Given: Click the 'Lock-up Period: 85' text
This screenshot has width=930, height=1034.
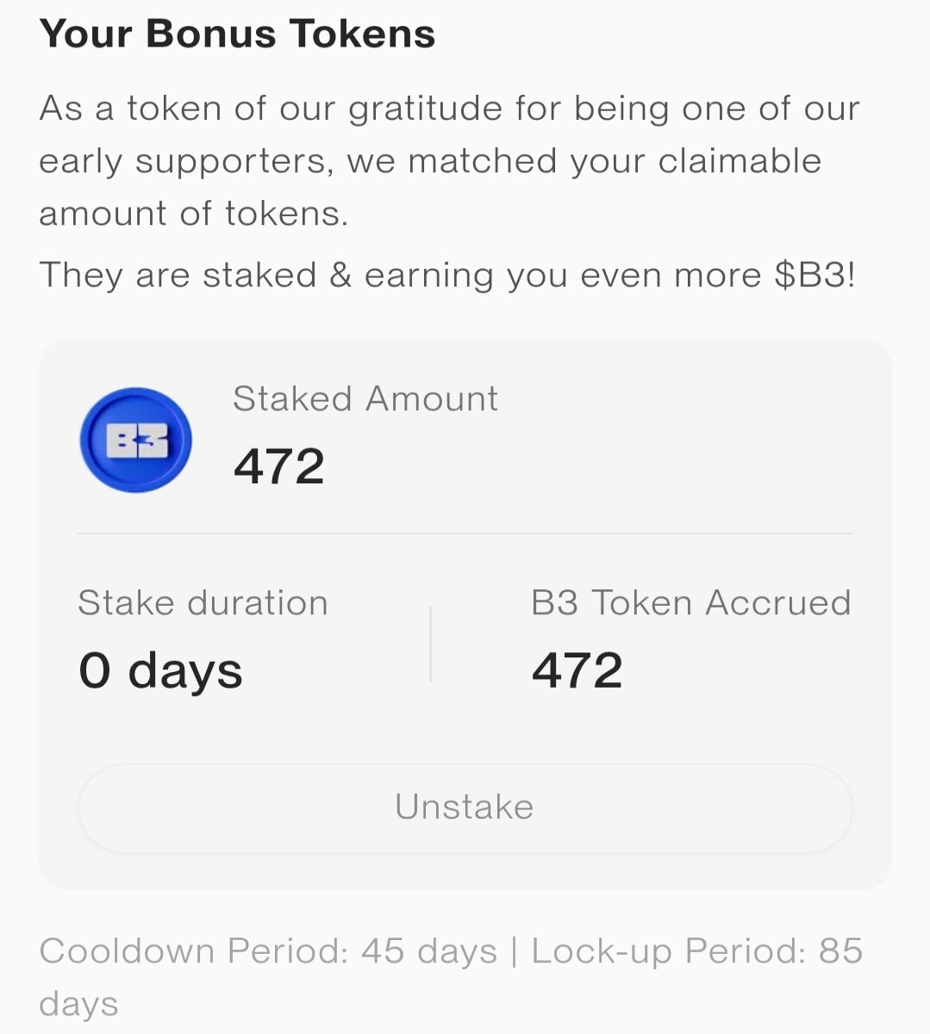Looking at the screenshot, I should (697, 951).
